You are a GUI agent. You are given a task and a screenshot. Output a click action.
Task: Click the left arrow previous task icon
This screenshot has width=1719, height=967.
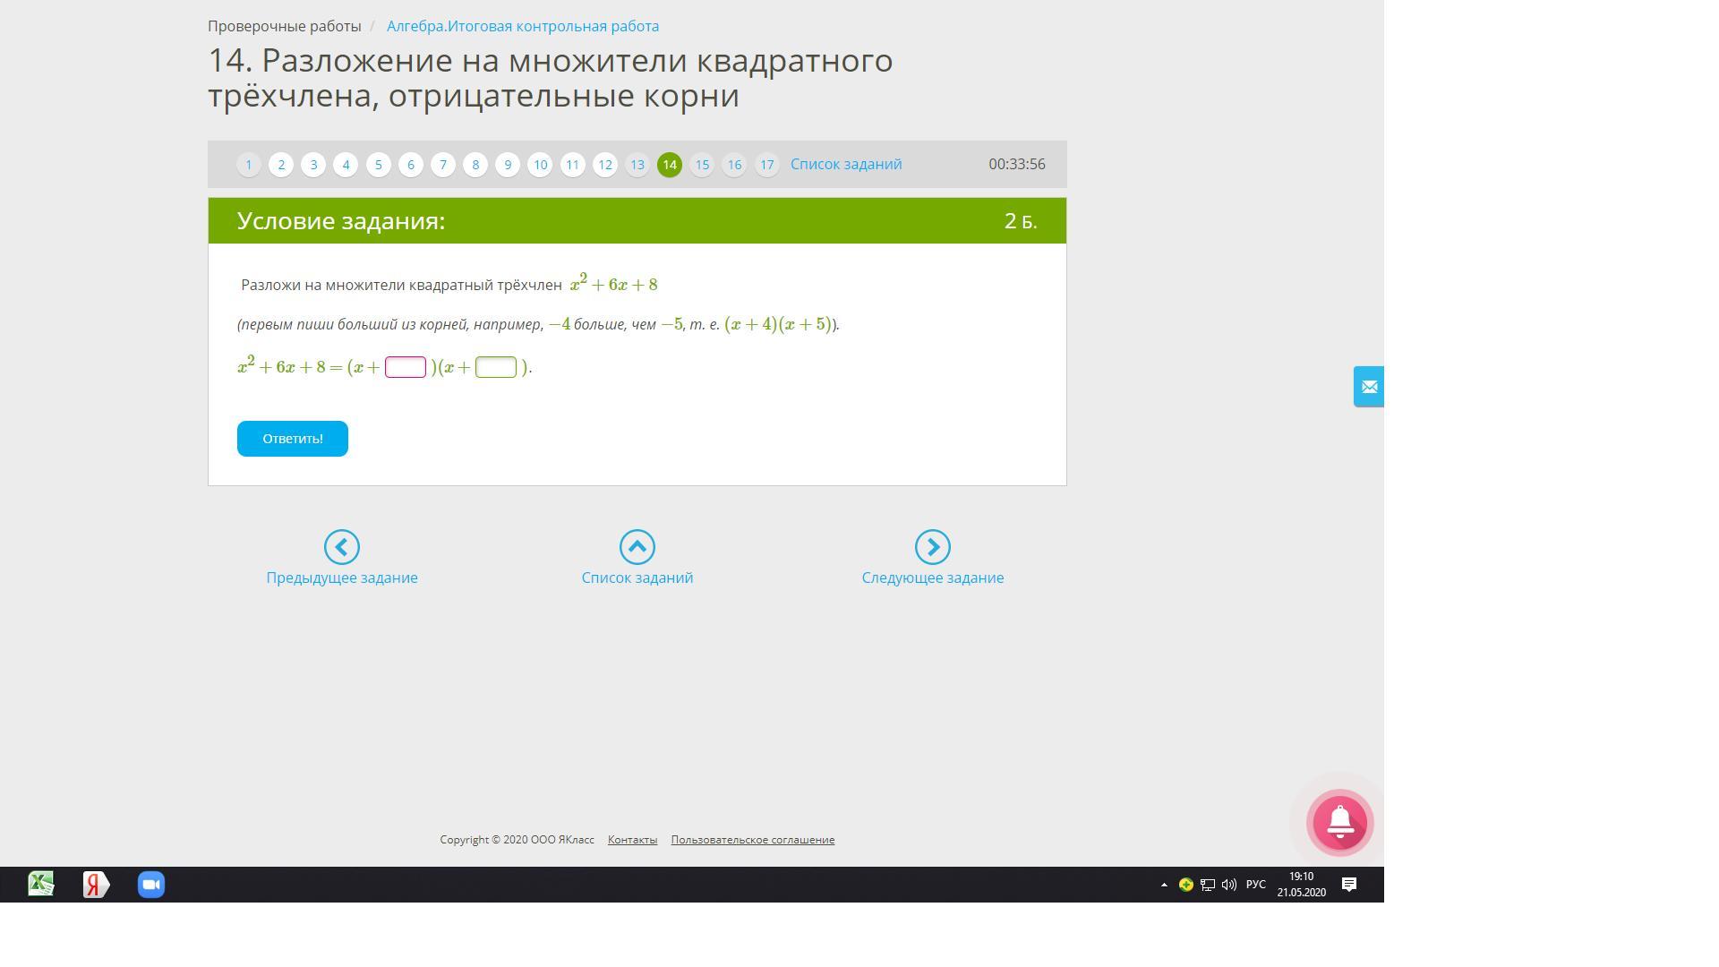point(341,547)
